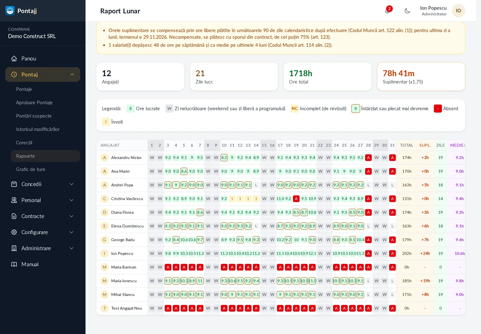Click the Personal people icon
This screenshot has width=481, height=334.
pyautogui.click(x=14, y=200)
